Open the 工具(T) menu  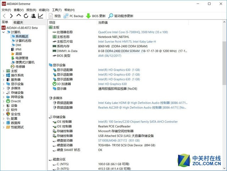(57, 10)
